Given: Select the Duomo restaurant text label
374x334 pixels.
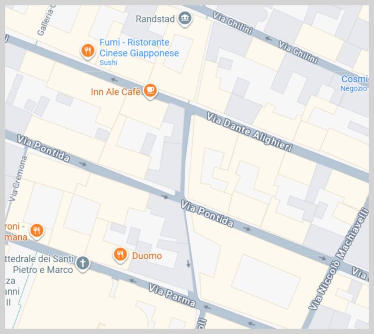Looking at the screenshot, I should (x=147, y=256).
